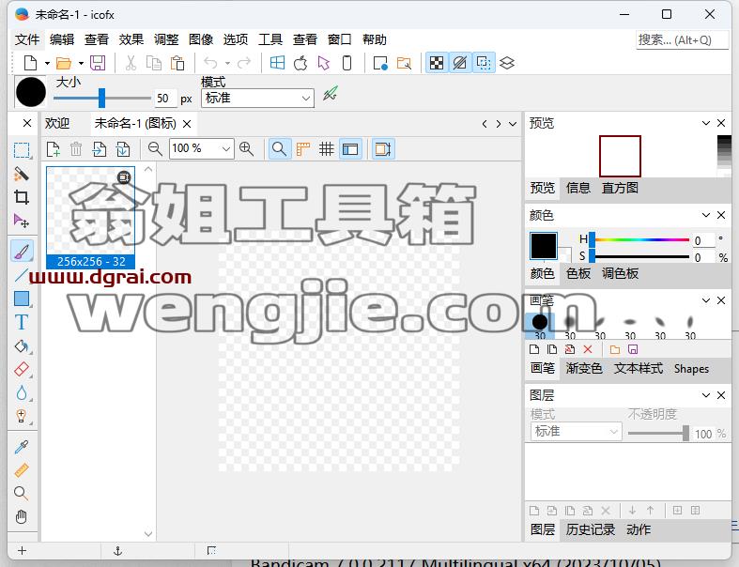Toggle the zoom magnifier view button
The width and height of the screenshot is (739, 567).
coord(280,149)
